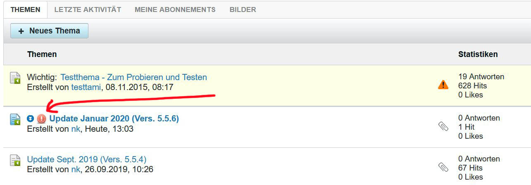Open the Testthema - Zum Probieren und Testen topic
The width and height of the screenshot is (531, 185).
click(x=133, y=77)
